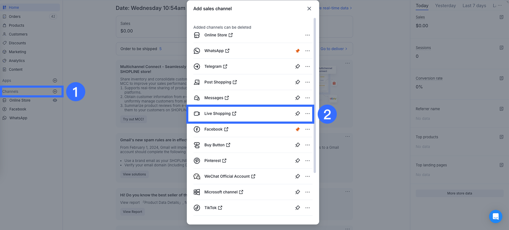Click the Pinterest logo icon

[x=197, y=161]
